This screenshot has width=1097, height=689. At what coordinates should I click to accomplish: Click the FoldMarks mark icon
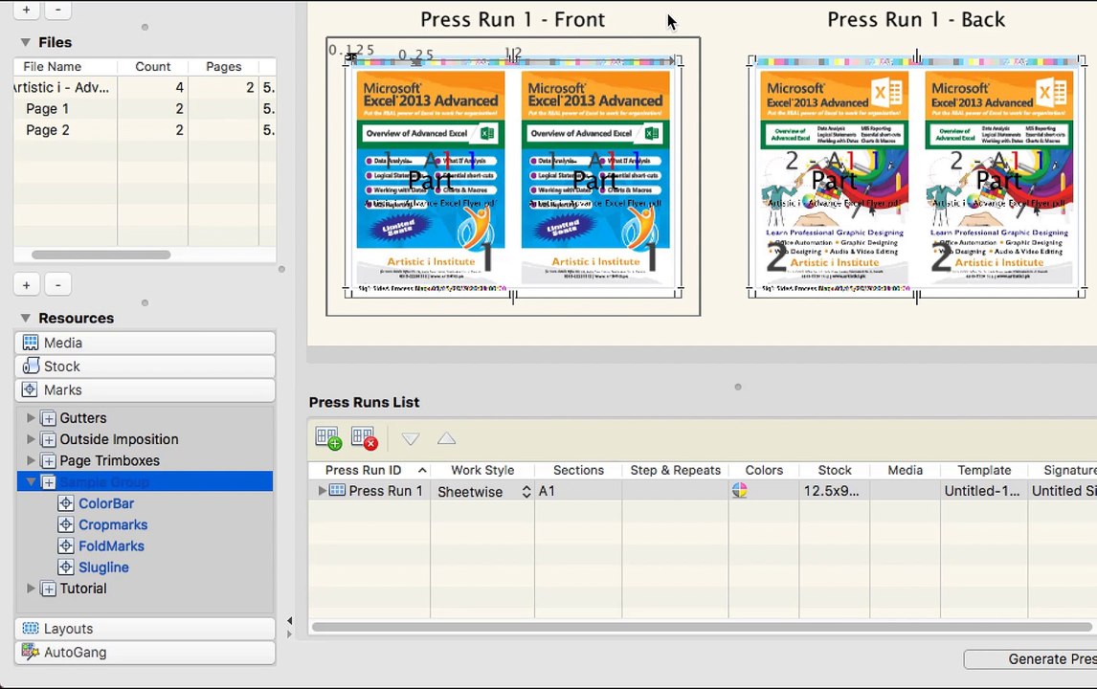66,545
